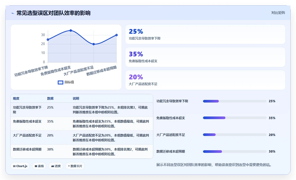
Task: Click the sparkle icon on 数据卡片 tag
Action: [69, 166]
